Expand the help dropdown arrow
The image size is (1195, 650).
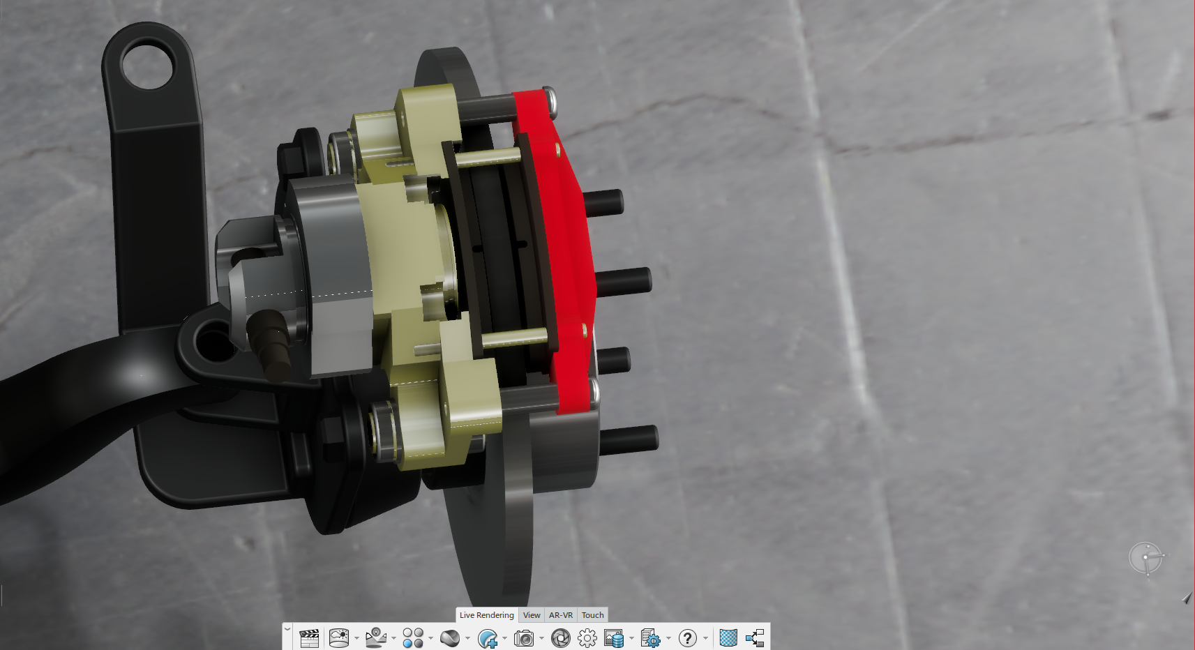[705, 638]
